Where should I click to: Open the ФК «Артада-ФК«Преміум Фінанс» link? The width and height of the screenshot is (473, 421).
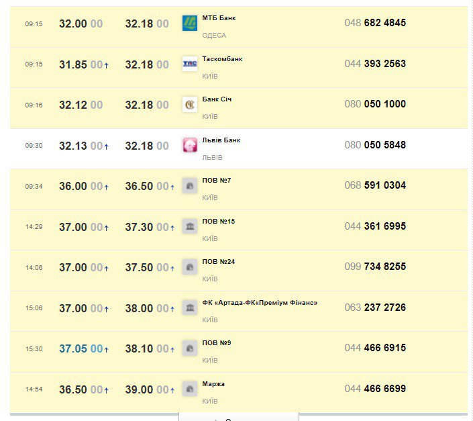pyautogui.click(x=260, y=303)
